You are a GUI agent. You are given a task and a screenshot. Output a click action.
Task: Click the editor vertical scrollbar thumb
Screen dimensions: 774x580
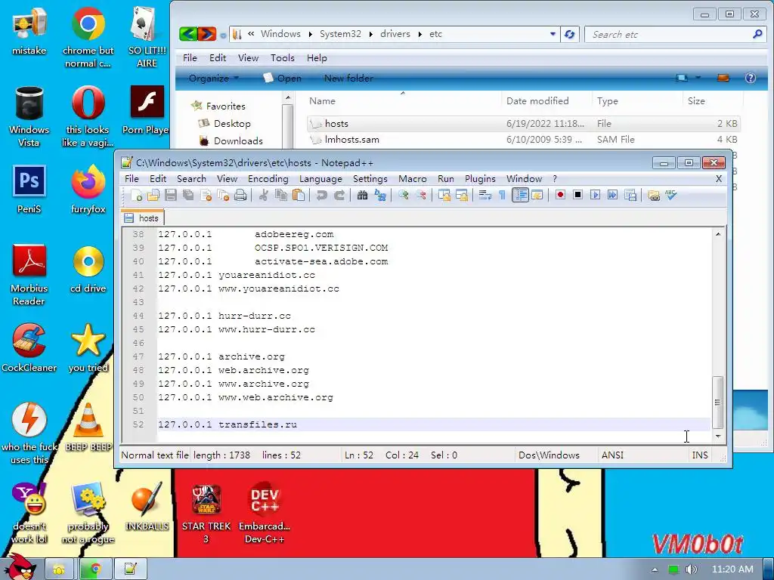coord(718,402)
